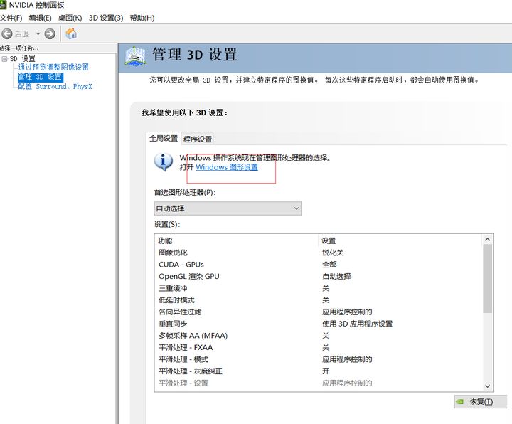Open the 3D 设置(3) menu
Viewport: 512px width, 424px height.
tap(106, 18)
